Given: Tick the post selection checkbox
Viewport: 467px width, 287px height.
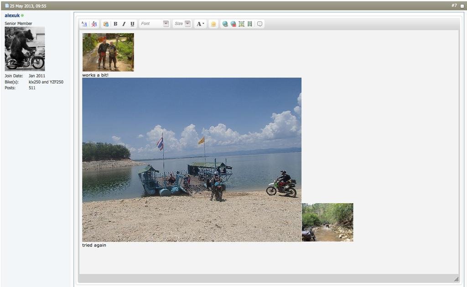Looking at the screenshot, I should [462, 6].
